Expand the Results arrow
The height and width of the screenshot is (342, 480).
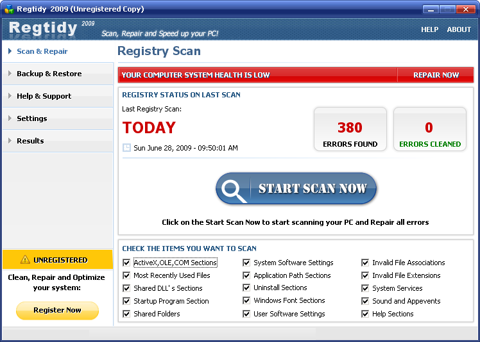[x=10, y=141]
